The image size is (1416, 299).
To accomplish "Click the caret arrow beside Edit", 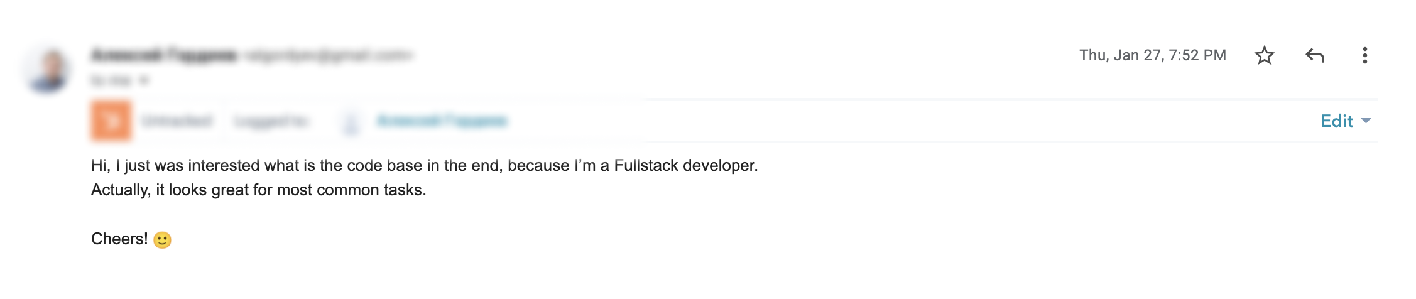I will coord(1366,121).
